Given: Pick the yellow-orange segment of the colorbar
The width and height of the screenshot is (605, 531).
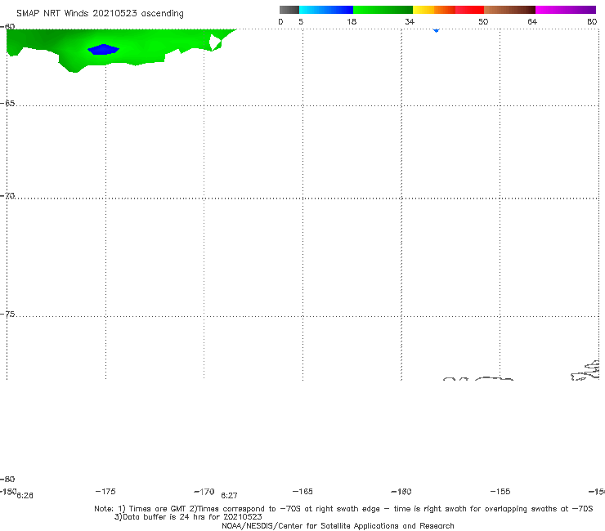Looking at the screenshot, I should pos(434,10).
